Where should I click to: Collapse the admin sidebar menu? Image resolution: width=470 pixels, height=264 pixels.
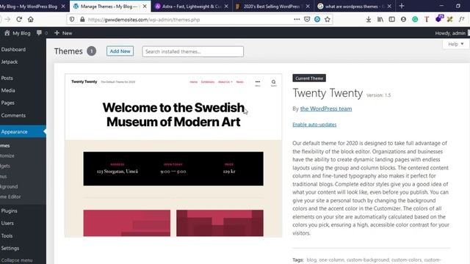(x=17, y=260)
